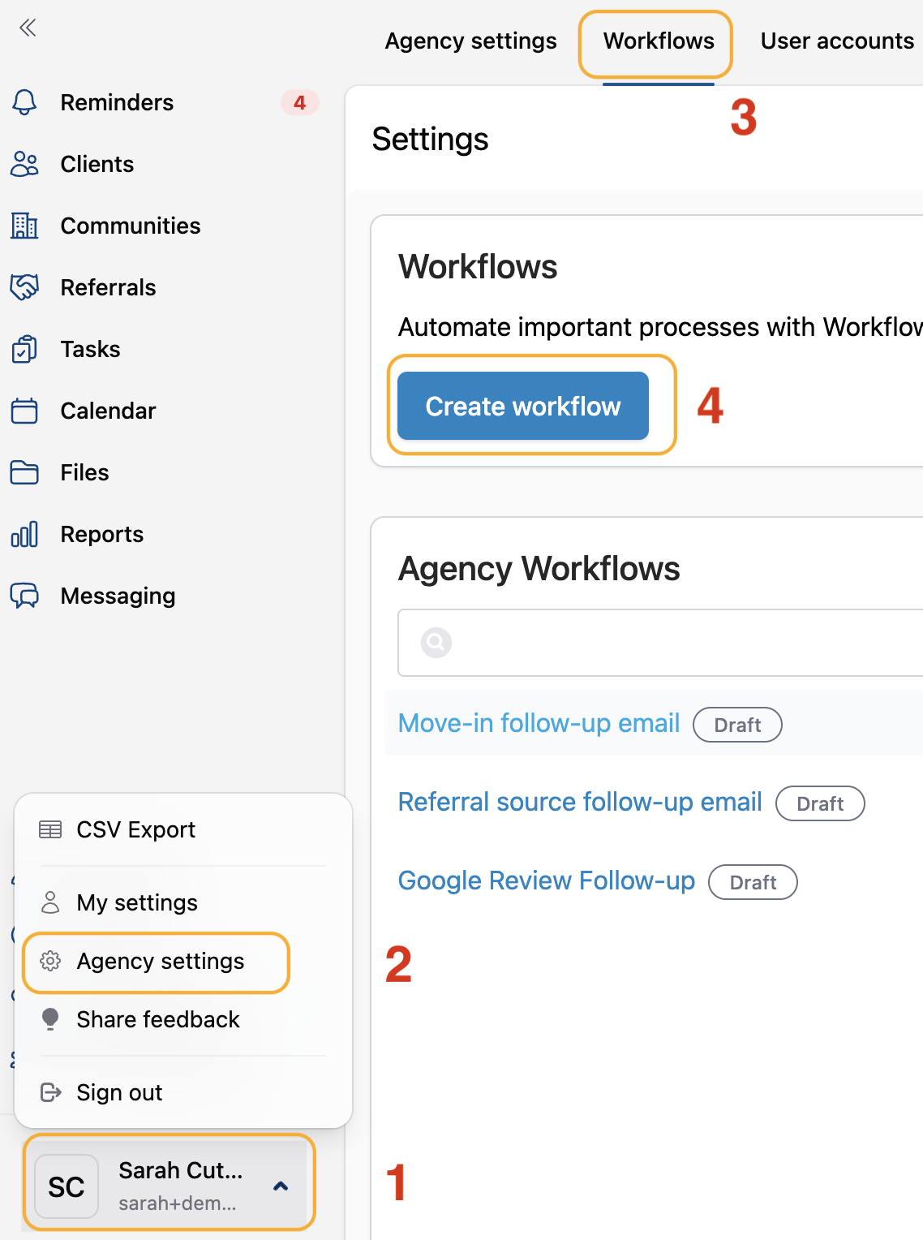This screenshot has height=1240, width=923.
Task: Click the Messaging chat bubbles icon
Action: 24,596
